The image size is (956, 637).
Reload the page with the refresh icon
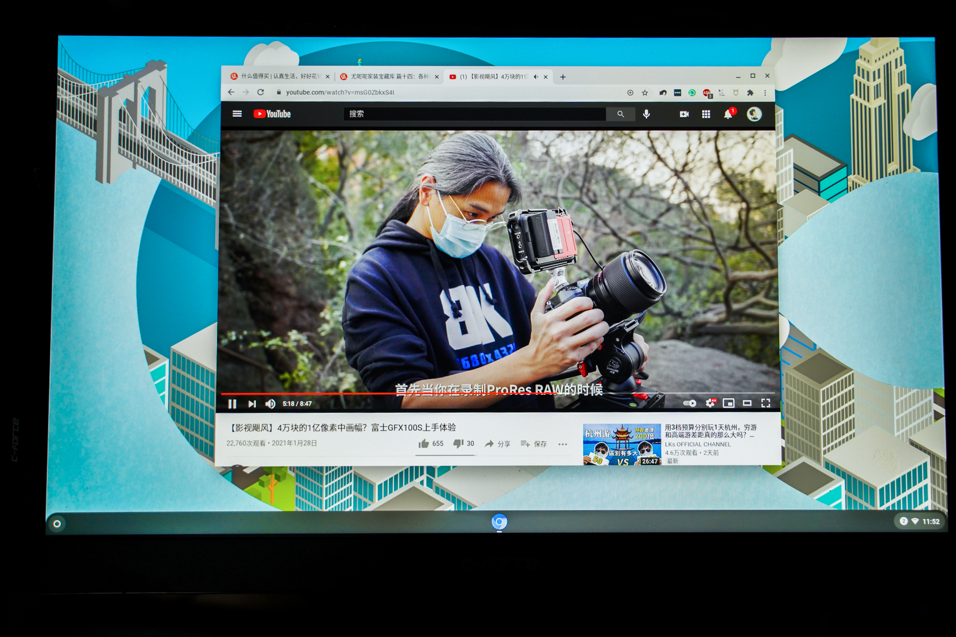pos(261,92)
